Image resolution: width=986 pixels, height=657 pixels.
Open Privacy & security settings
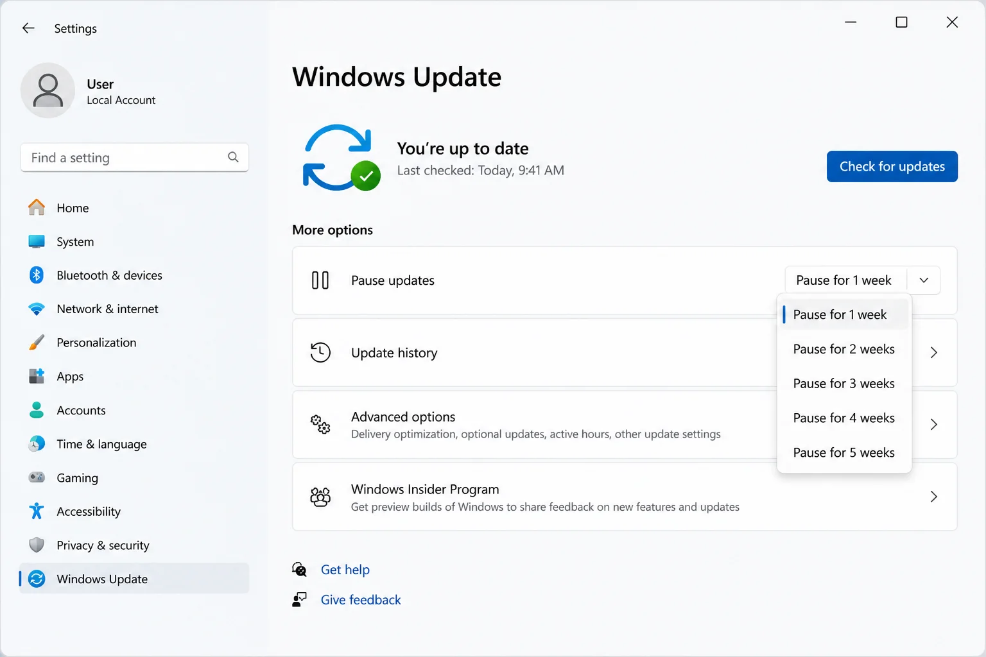[134, 545]
